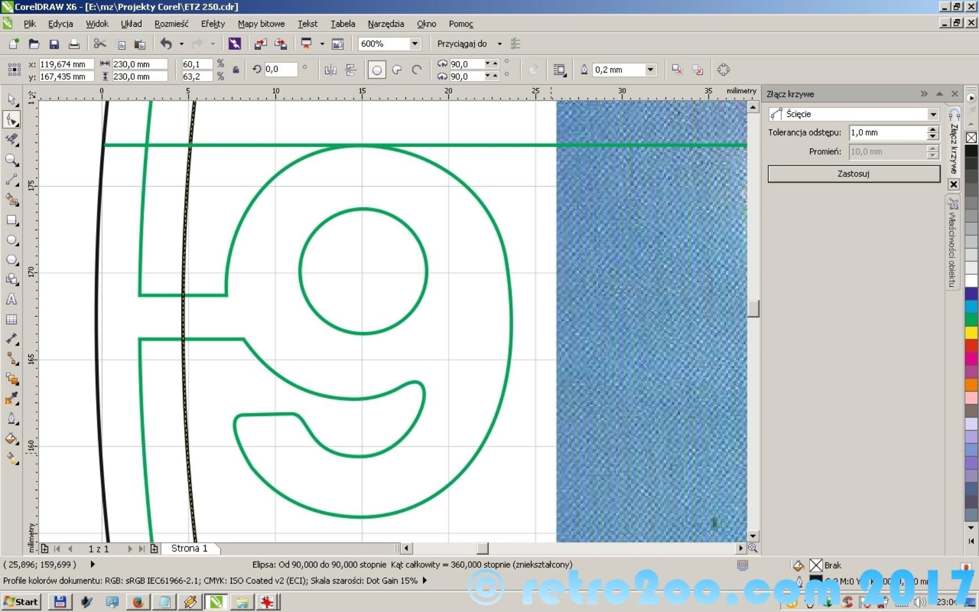The width and height of the screenshot is (979, 612).
Task: Pick the yellow swatch in the color palette
Action: point(971,333)
